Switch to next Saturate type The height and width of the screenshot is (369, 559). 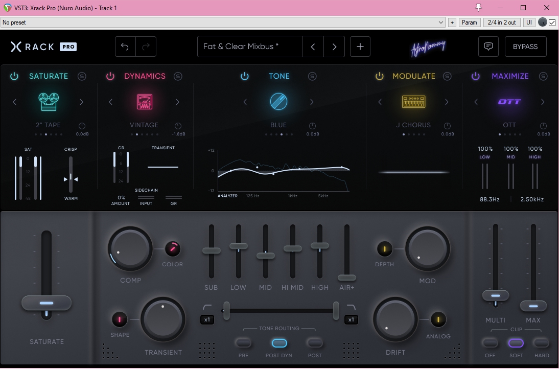tap(82, 102)
